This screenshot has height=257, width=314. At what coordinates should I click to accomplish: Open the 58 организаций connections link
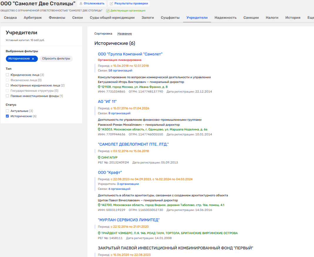tap(120, 71)
